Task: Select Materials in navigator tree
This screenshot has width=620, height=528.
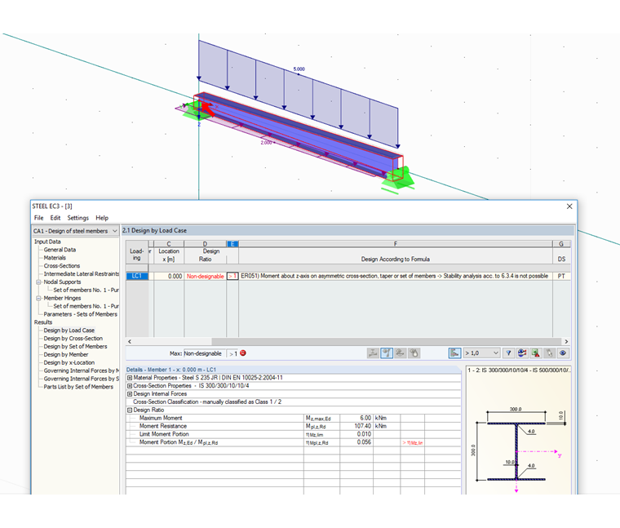Action: tap(55, 258)
